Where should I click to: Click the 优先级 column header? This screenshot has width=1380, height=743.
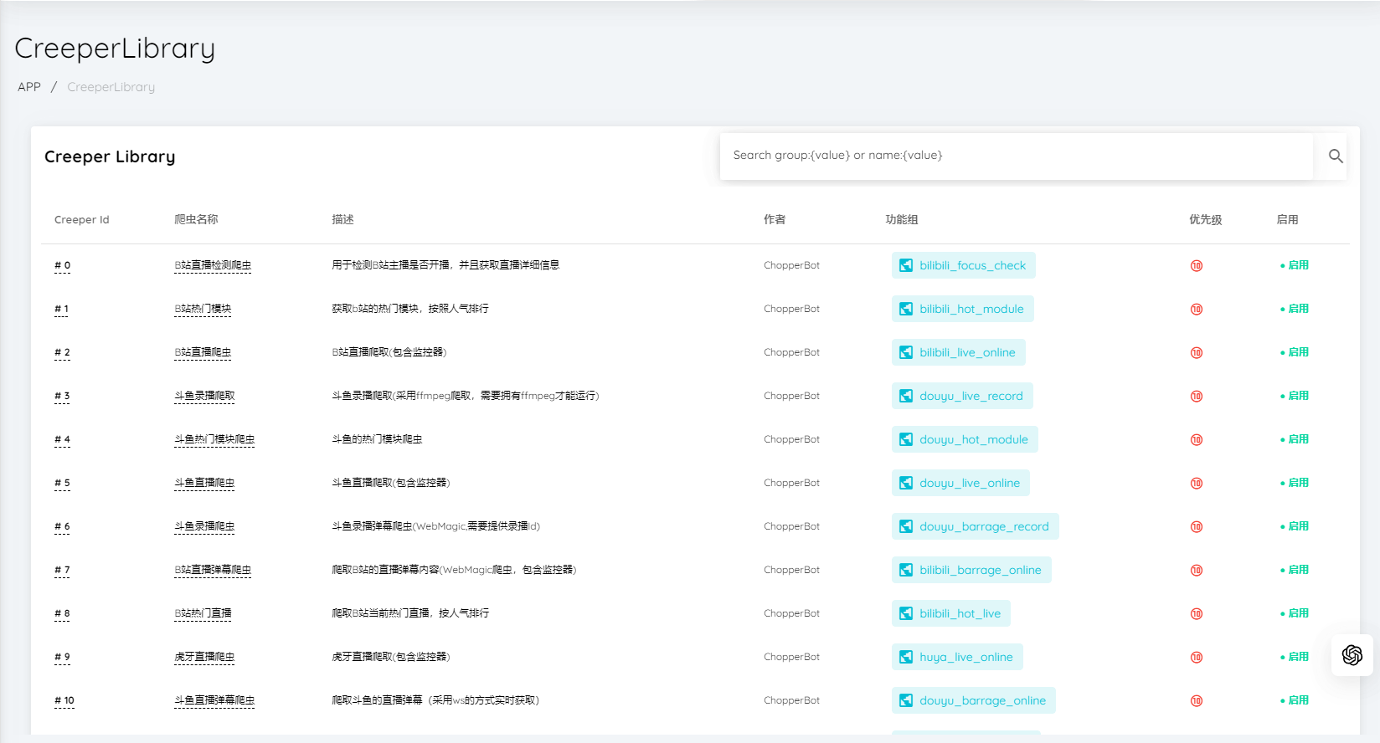coord(1206,220)
